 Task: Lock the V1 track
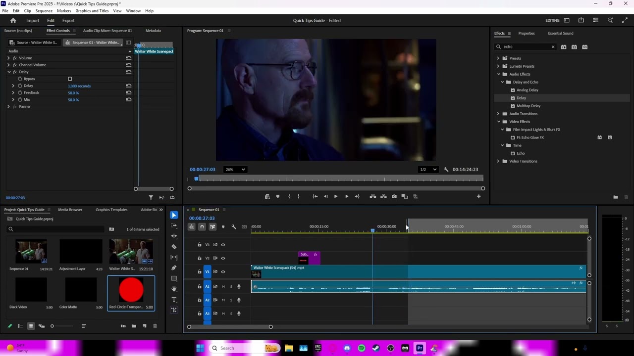200,271
